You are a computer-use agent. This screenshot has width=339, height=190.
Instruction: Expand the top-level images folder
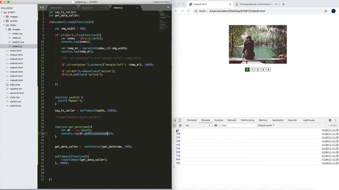click(x=4, y=16)
